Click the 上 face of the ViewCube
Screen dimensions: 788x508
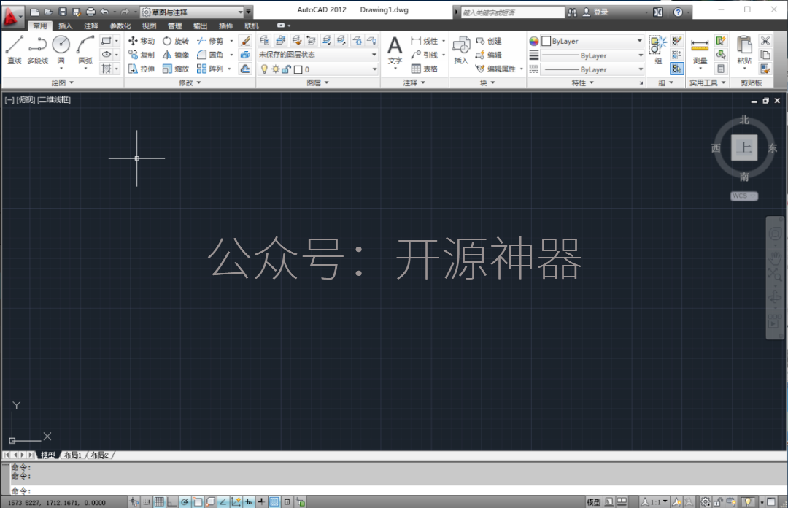click(x=743, y=147)
